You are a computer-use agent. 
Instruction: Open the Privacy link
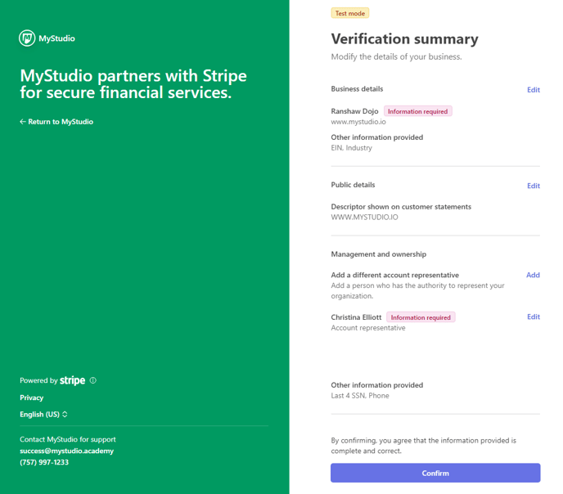click(x=32, y=397)
